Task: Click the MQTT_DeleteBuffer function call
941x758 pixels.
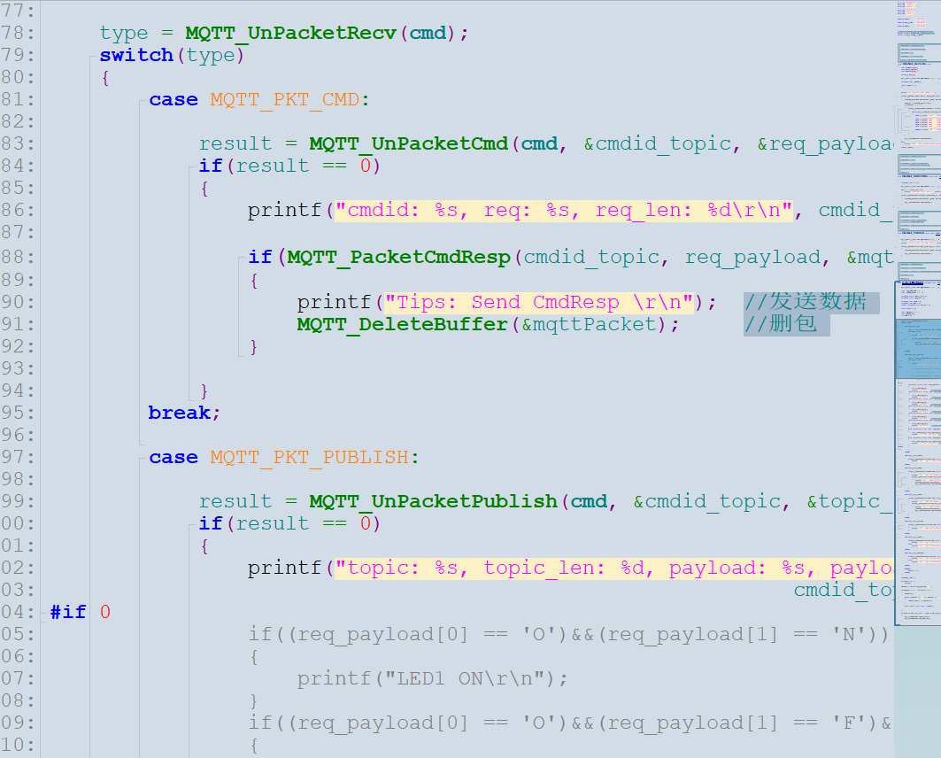Action: click(402, 325)
